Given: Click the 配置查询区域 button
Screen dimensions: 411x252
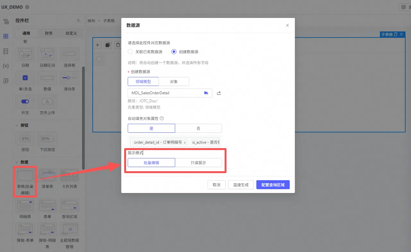Looking at the screenshot, I should pyautogui.click(x=273, y=185).
